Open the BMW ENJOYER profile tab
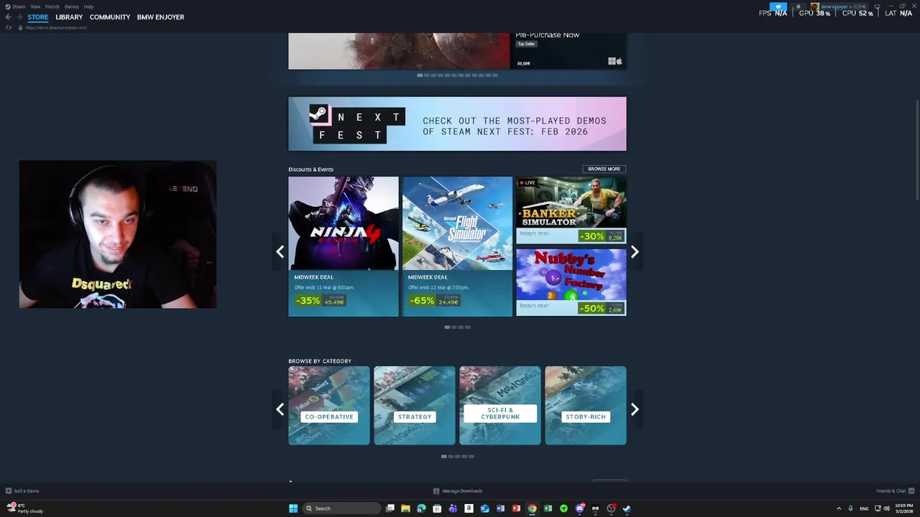Image resolution: width=920 pixels, height=517 pixels. click(160, 17)
